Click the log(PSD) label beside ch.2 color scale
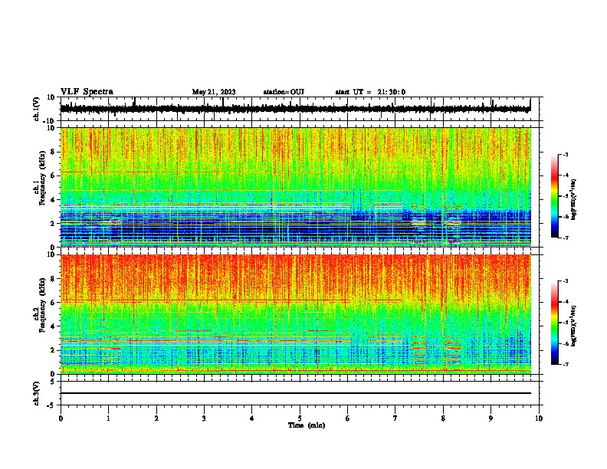The width and height of the screenshot is (607, 469). [574, 326]
